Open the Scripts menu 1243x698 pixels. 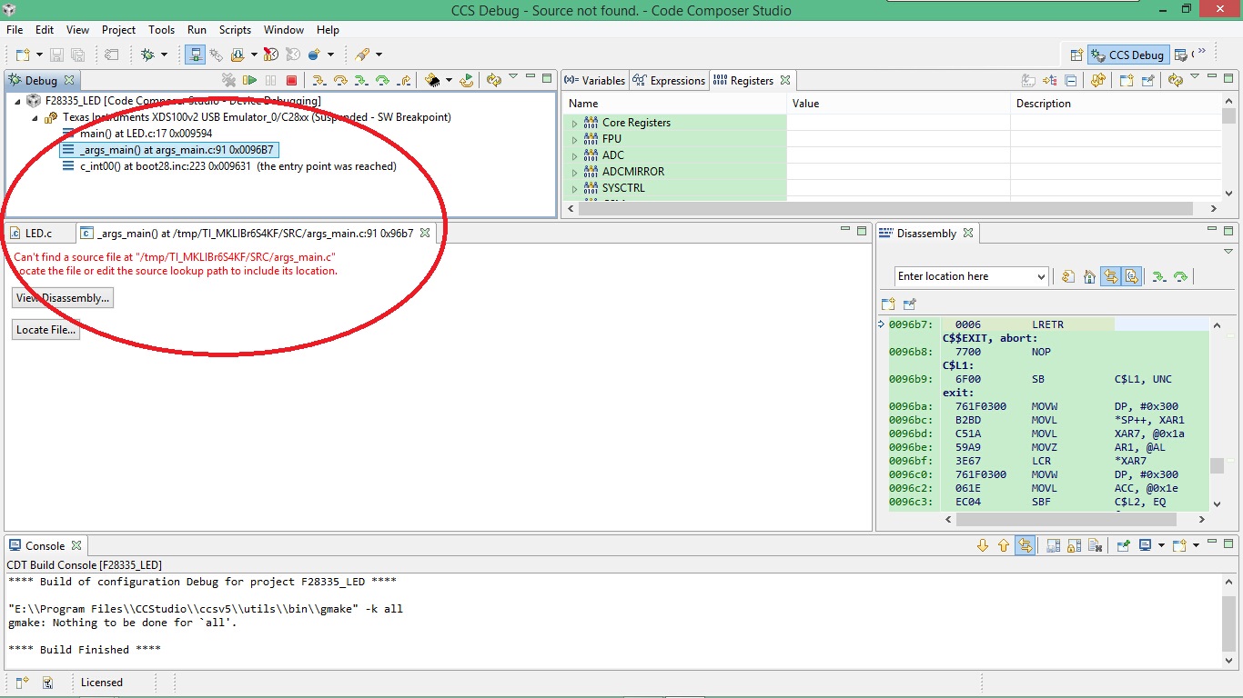click(x=234, y=30)
